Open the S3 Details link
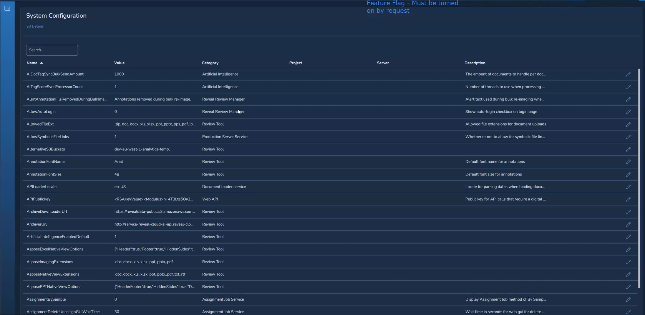This screenshot has width=645, height=315. tap(35, 26)
